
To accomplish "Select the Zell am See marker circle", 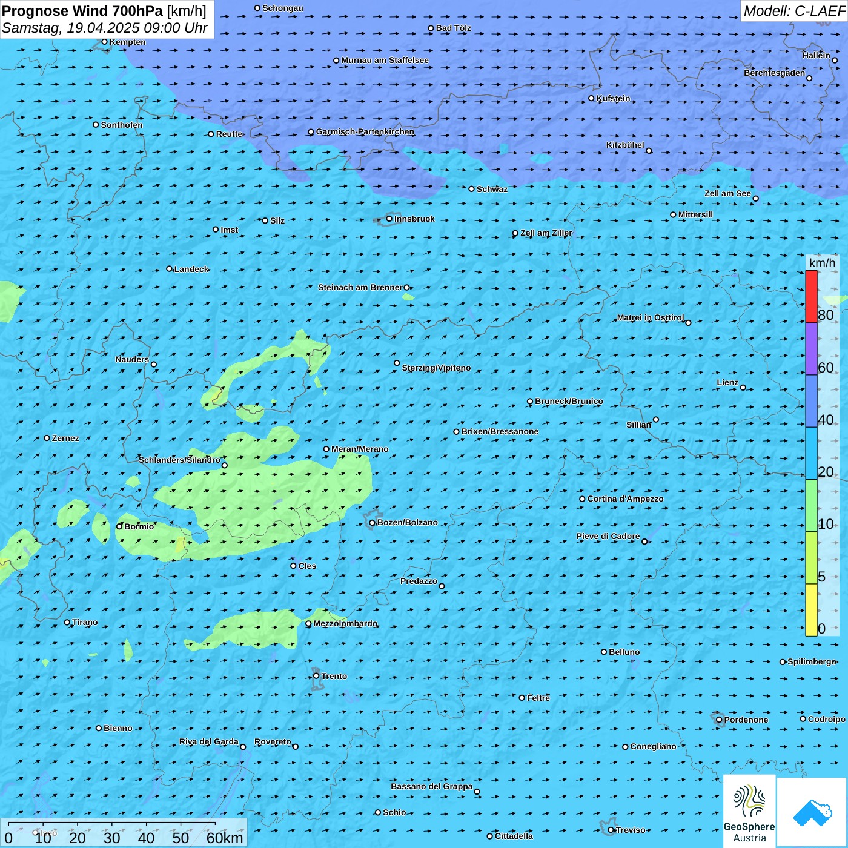I will (755, 198).
